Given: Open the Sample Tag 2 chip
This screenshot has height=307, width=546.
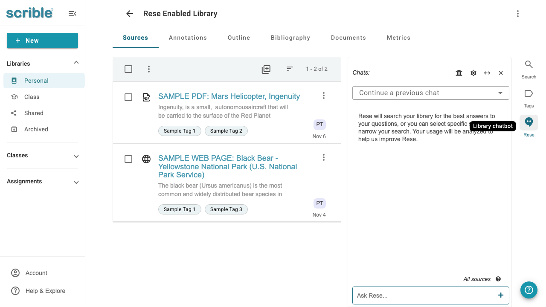Looking at the screenshot, I should tap(226, 131).
